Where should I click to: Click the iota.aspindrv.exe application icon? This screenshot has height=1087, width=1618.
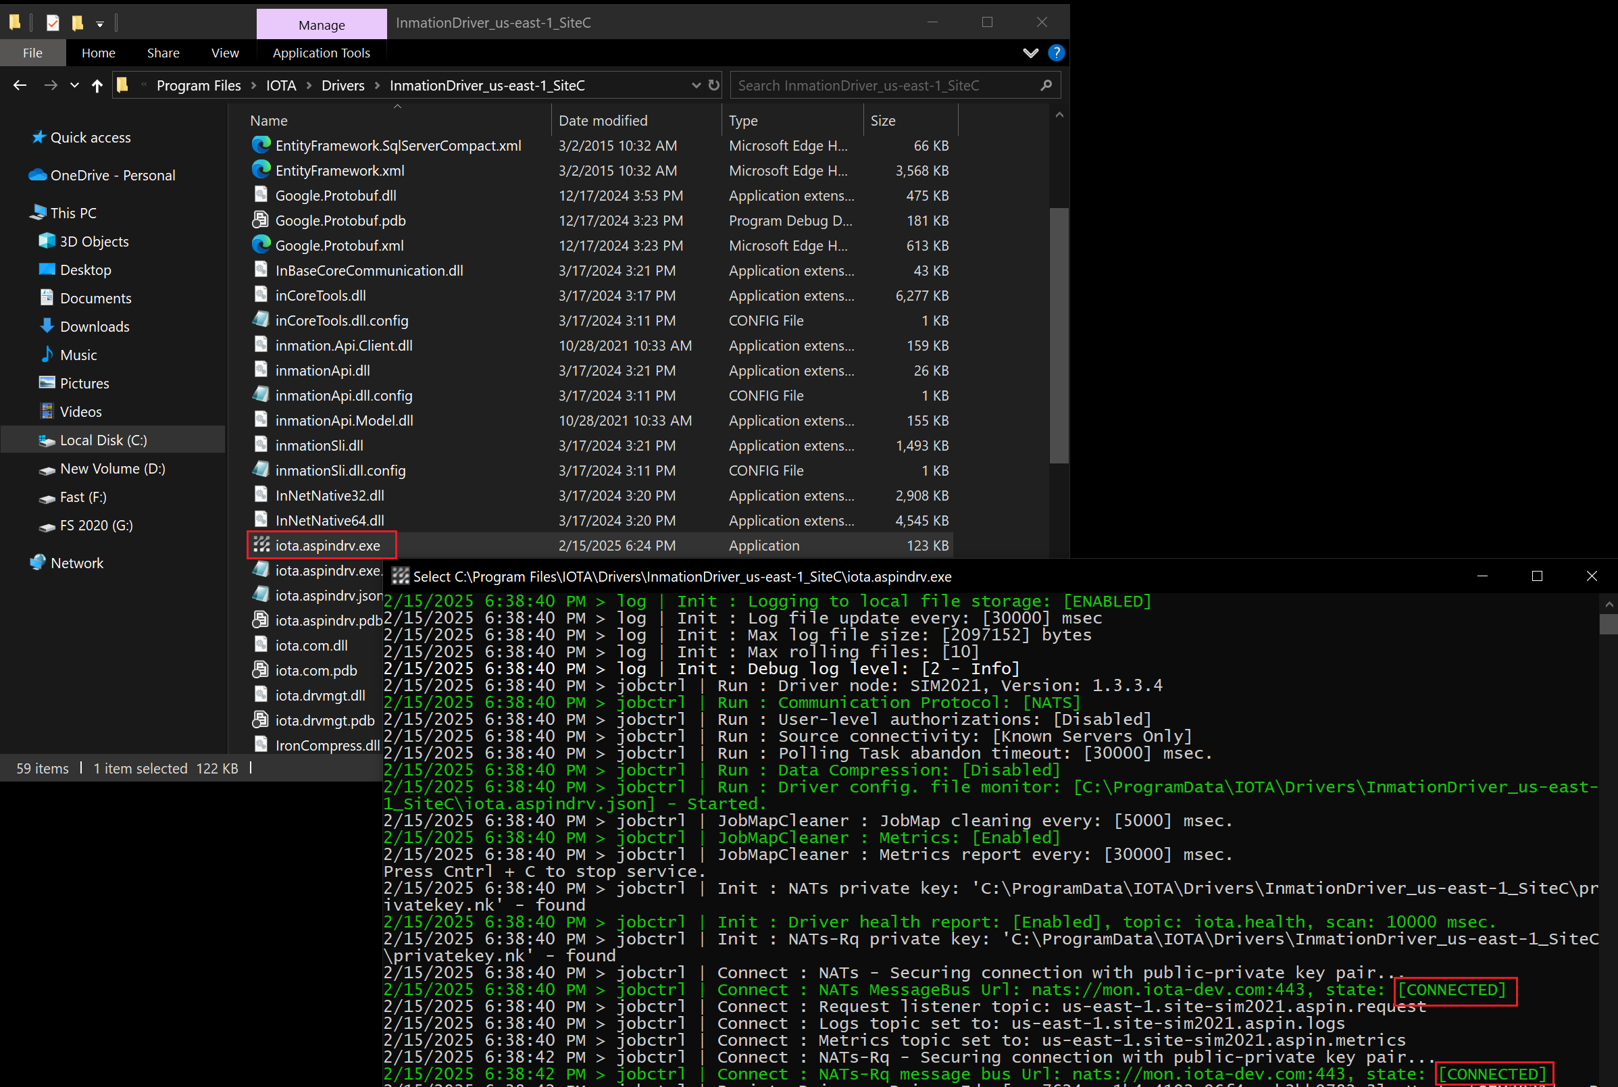[261, 545]
